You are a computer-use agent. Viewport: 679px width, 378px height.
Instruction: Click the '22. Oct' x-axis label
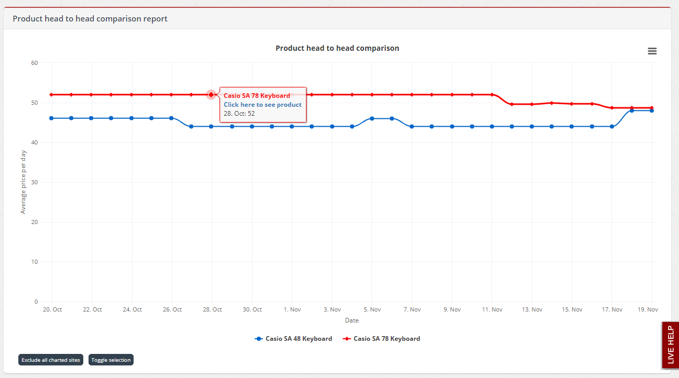(x=92, y=309)
